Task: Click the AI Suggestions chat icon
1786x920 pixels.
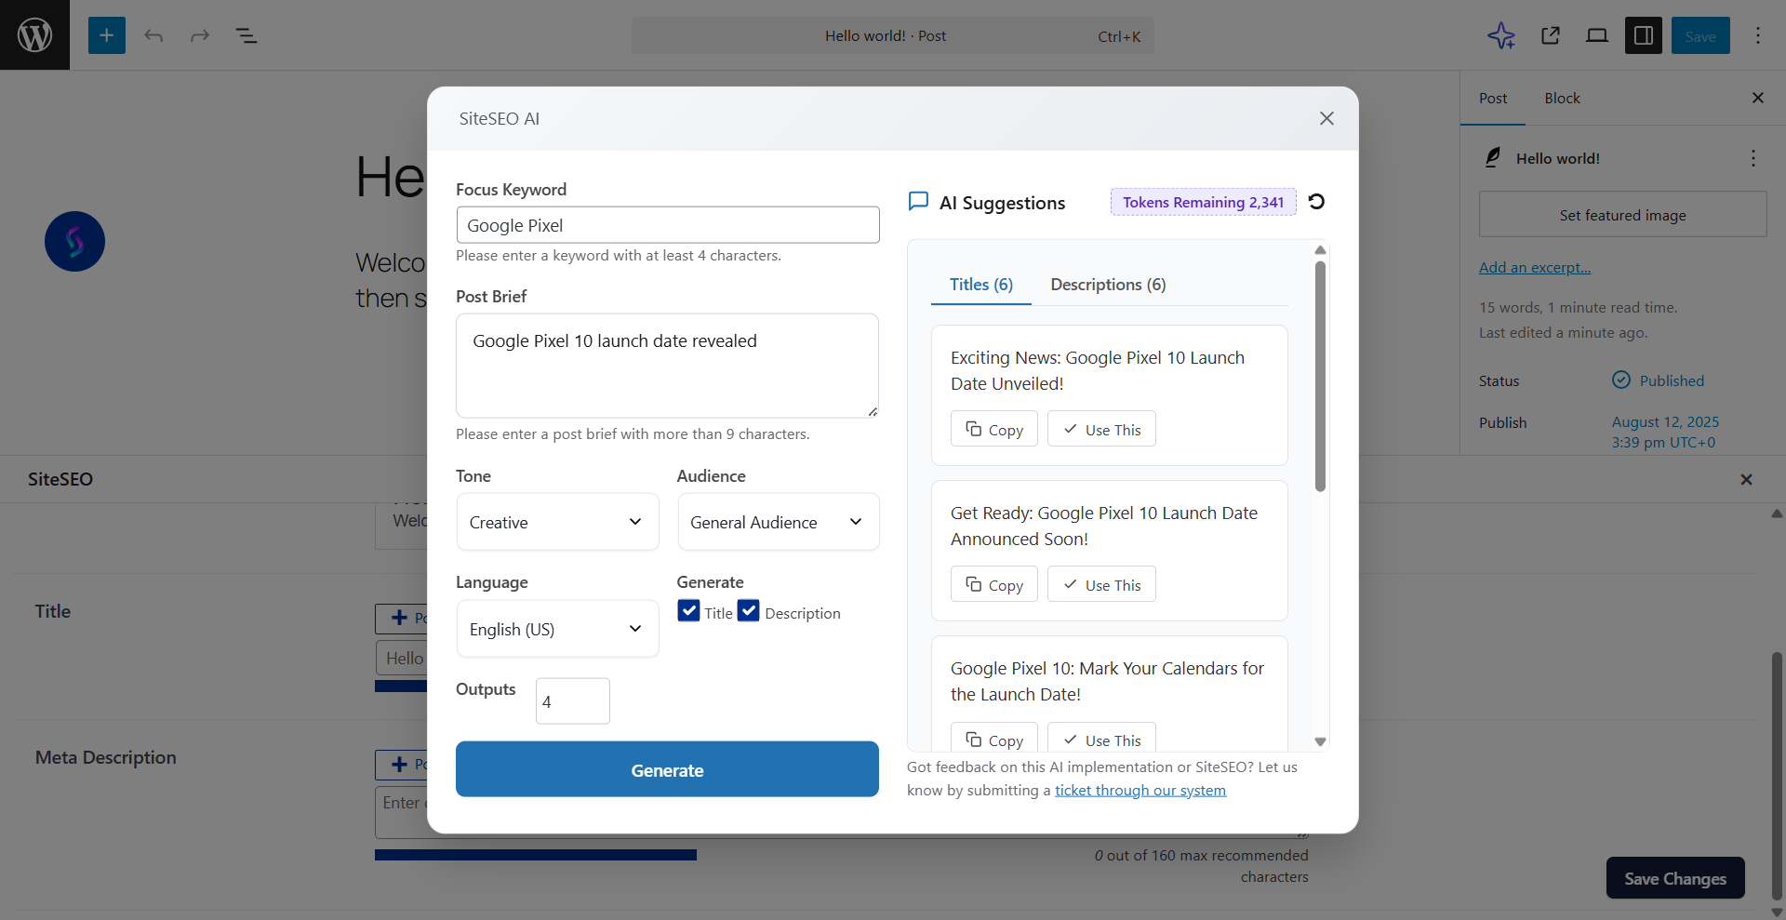Action: [918, 202]
